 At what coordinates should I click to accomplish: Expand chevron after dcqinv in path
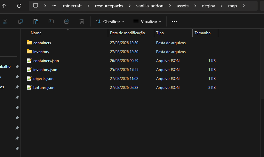point(221,6)
